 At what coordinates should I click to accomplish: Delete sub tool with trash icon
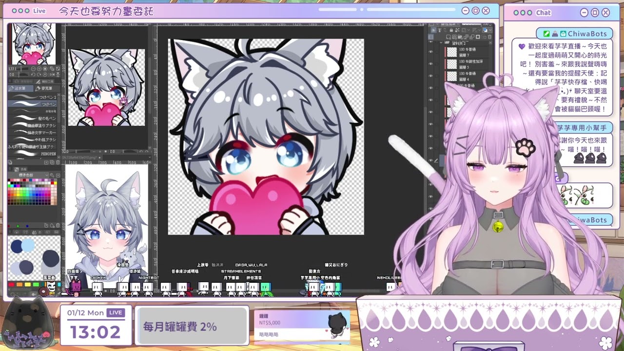coord(58,162)
